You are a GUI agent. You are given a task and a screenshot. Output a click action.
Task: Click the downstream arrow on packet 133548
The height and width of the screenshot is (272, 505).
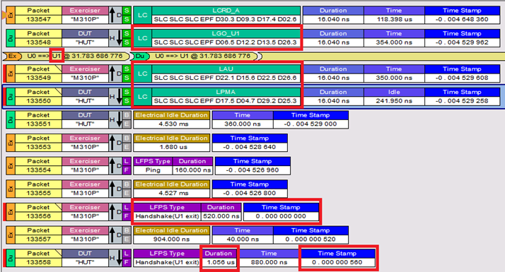coord(119,38)
